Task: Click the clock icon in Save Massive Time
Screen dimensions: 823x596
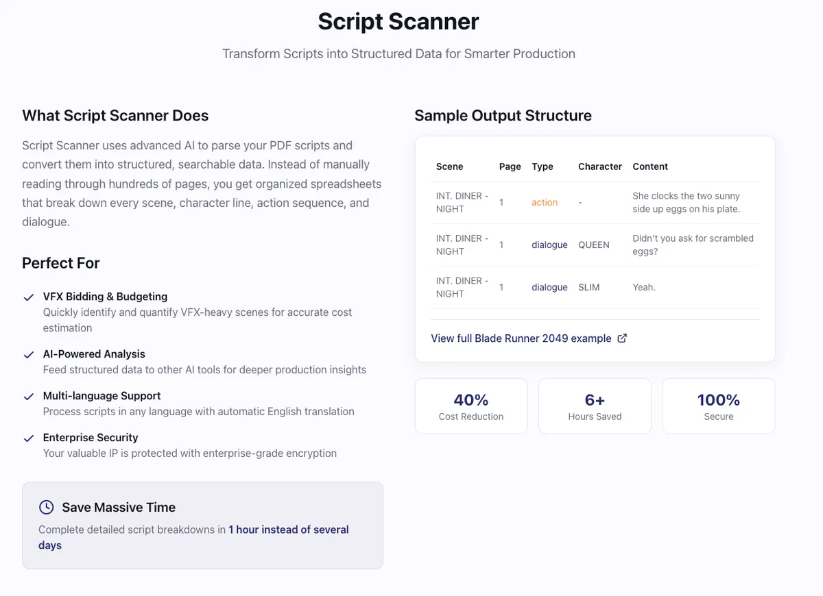Action: click(46, 507)
